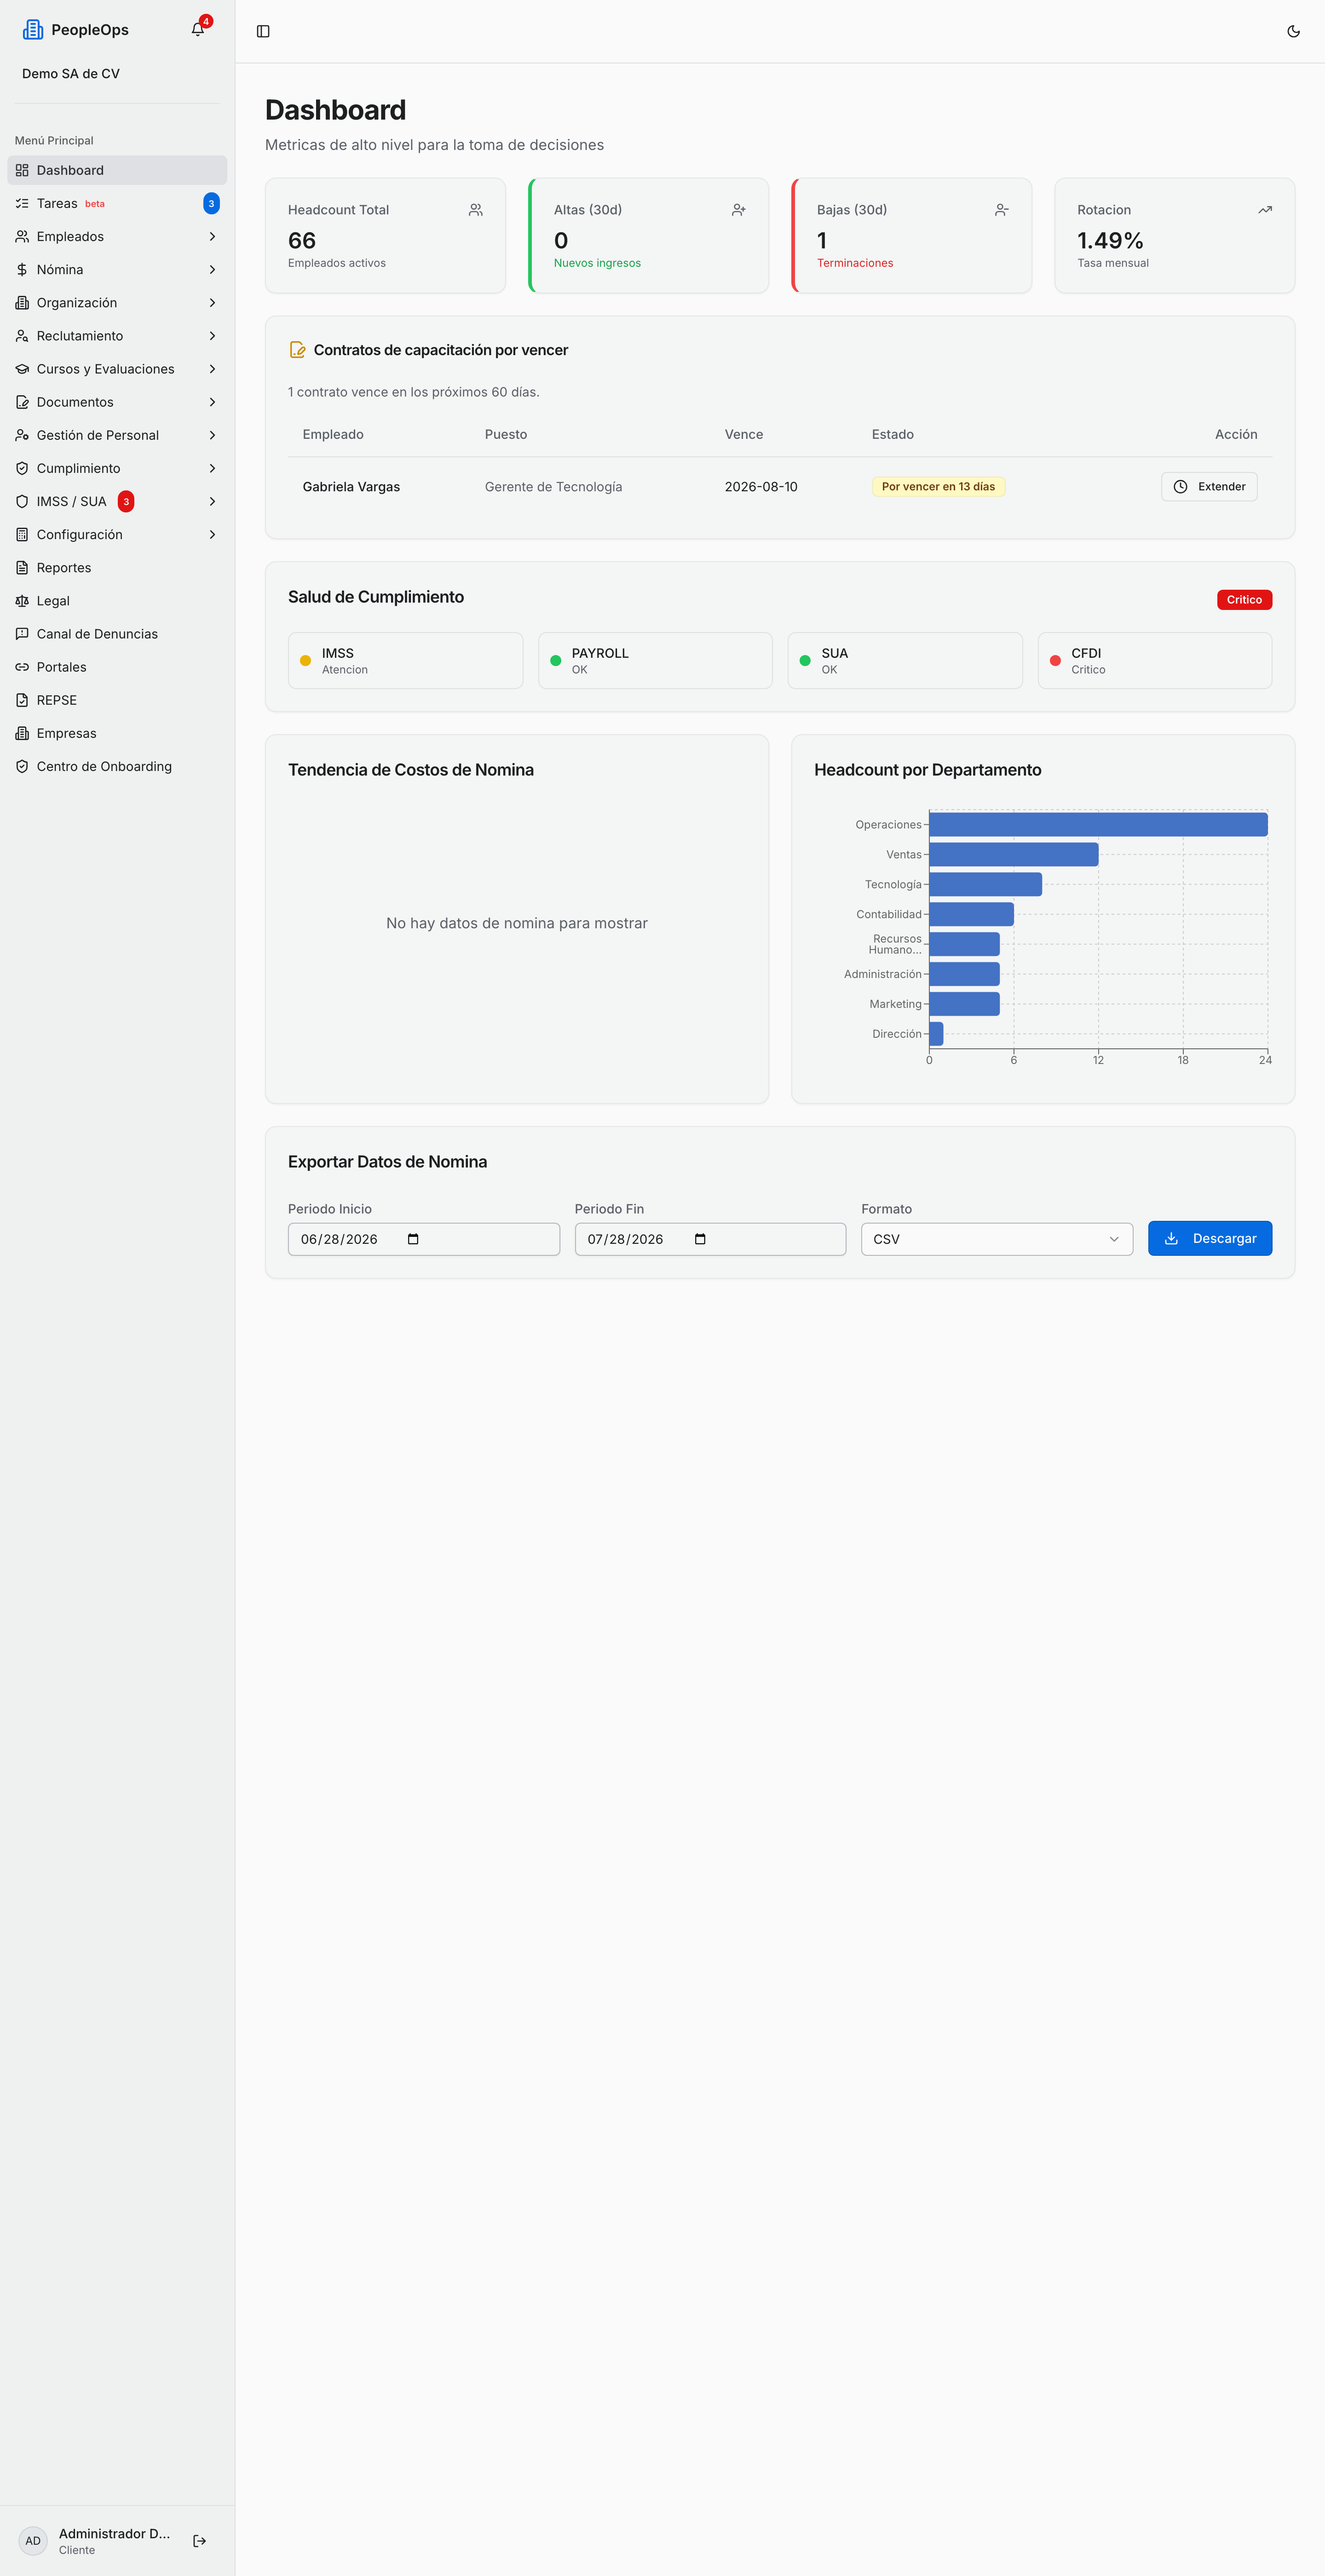Click the Empresas building icon

22,733
